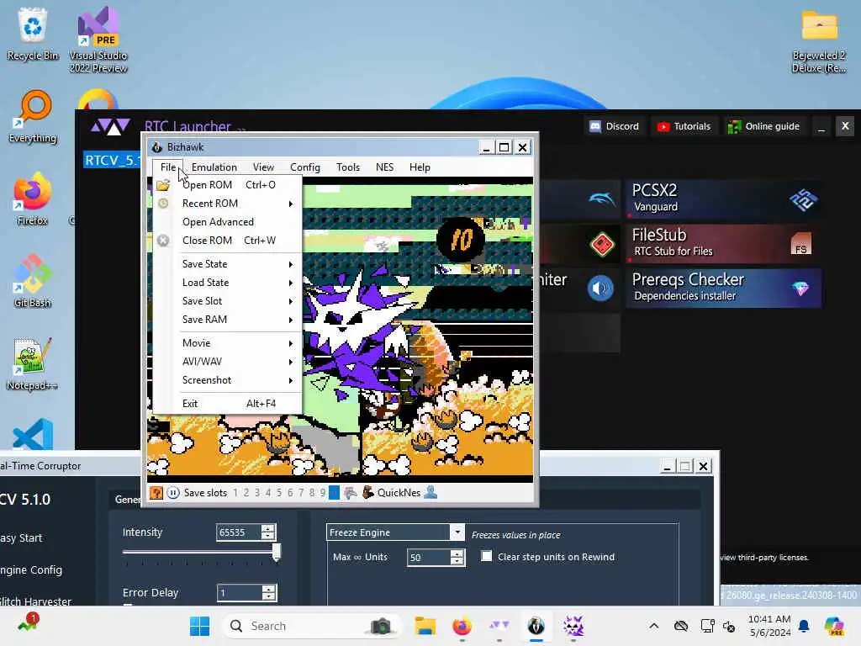
Task: Choose Open Advanced from File menu
Action: [x=227, y=222]
